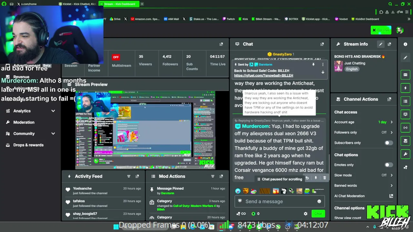Screen dimensions: 413x232
Task: Send message with Chat button
Action: click(318, 214)
